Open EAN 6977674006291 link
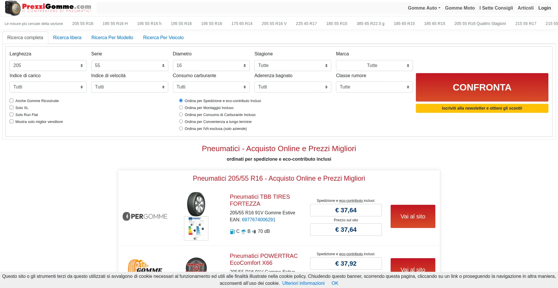 (259, 220)
